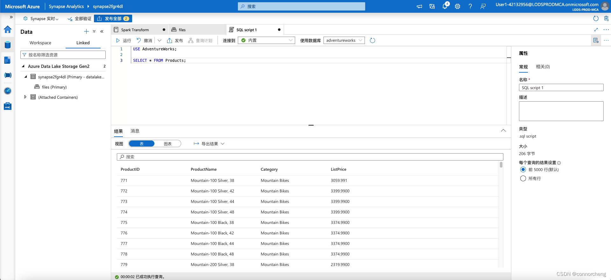The width and height of the screenshot is (611, 280).
Task: Switch results view to Table
Action: tap(142, 144)
